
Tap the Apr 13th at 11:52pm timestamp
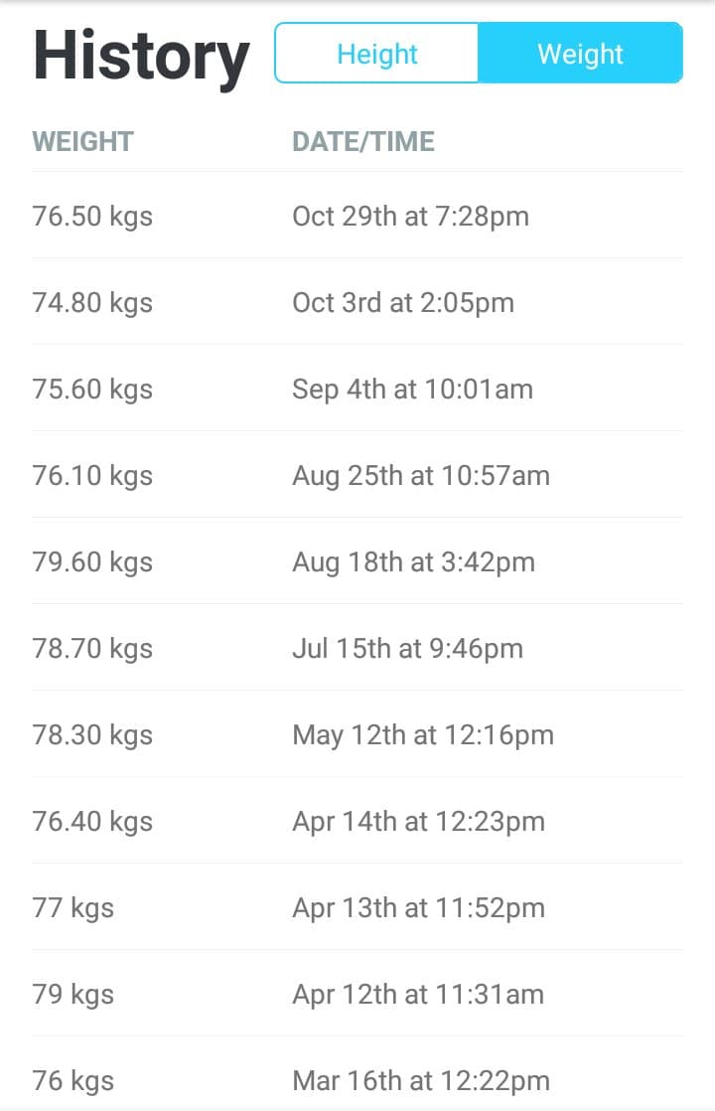[x=419, y=908]
